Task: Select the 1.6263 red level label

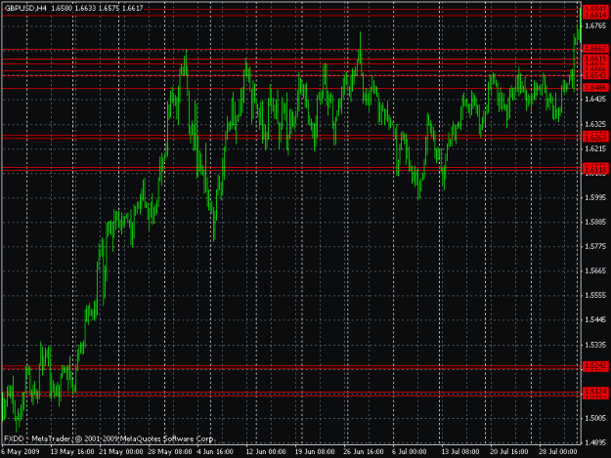Action: pyautogui.click(x=595, y=138)
